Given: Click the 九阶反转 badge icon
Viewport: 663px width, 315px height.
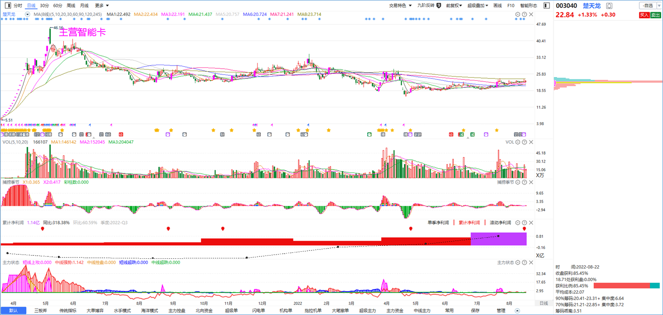Looking at the screenshot, I should tap(438, 6).
